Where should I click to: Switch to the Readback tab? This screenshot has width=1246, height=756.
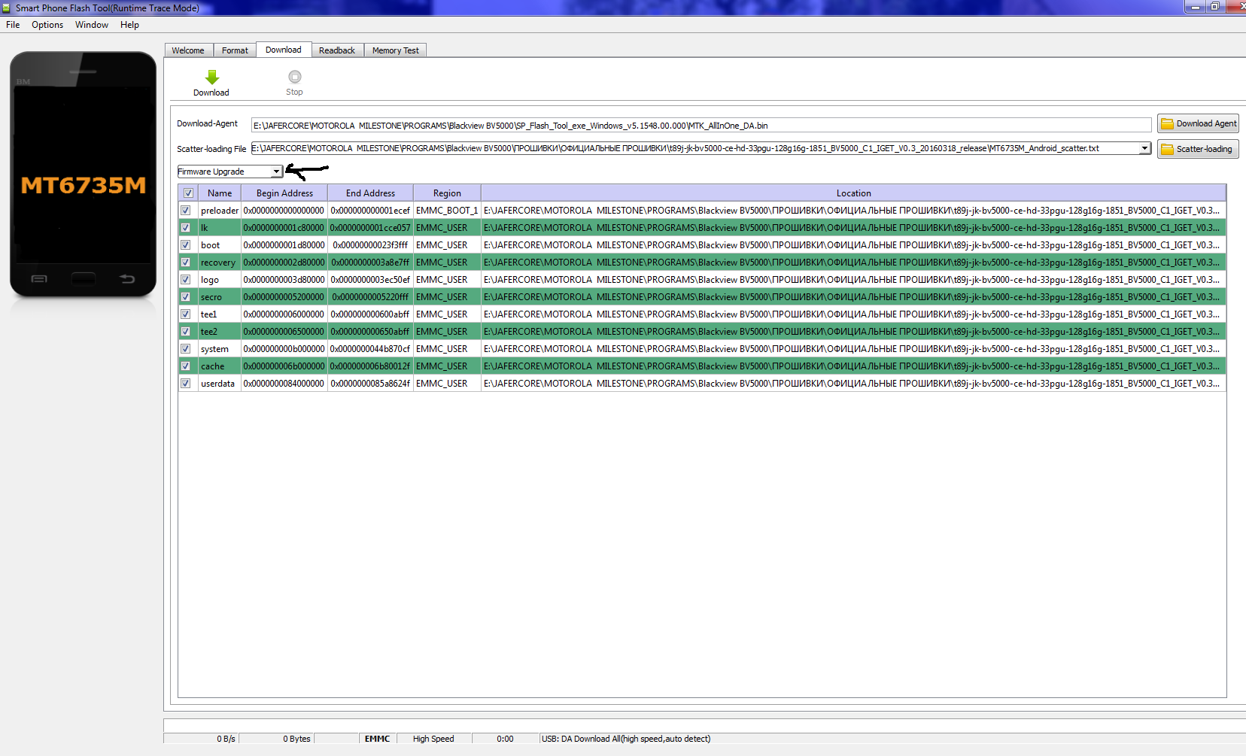[x=336, y=50]
